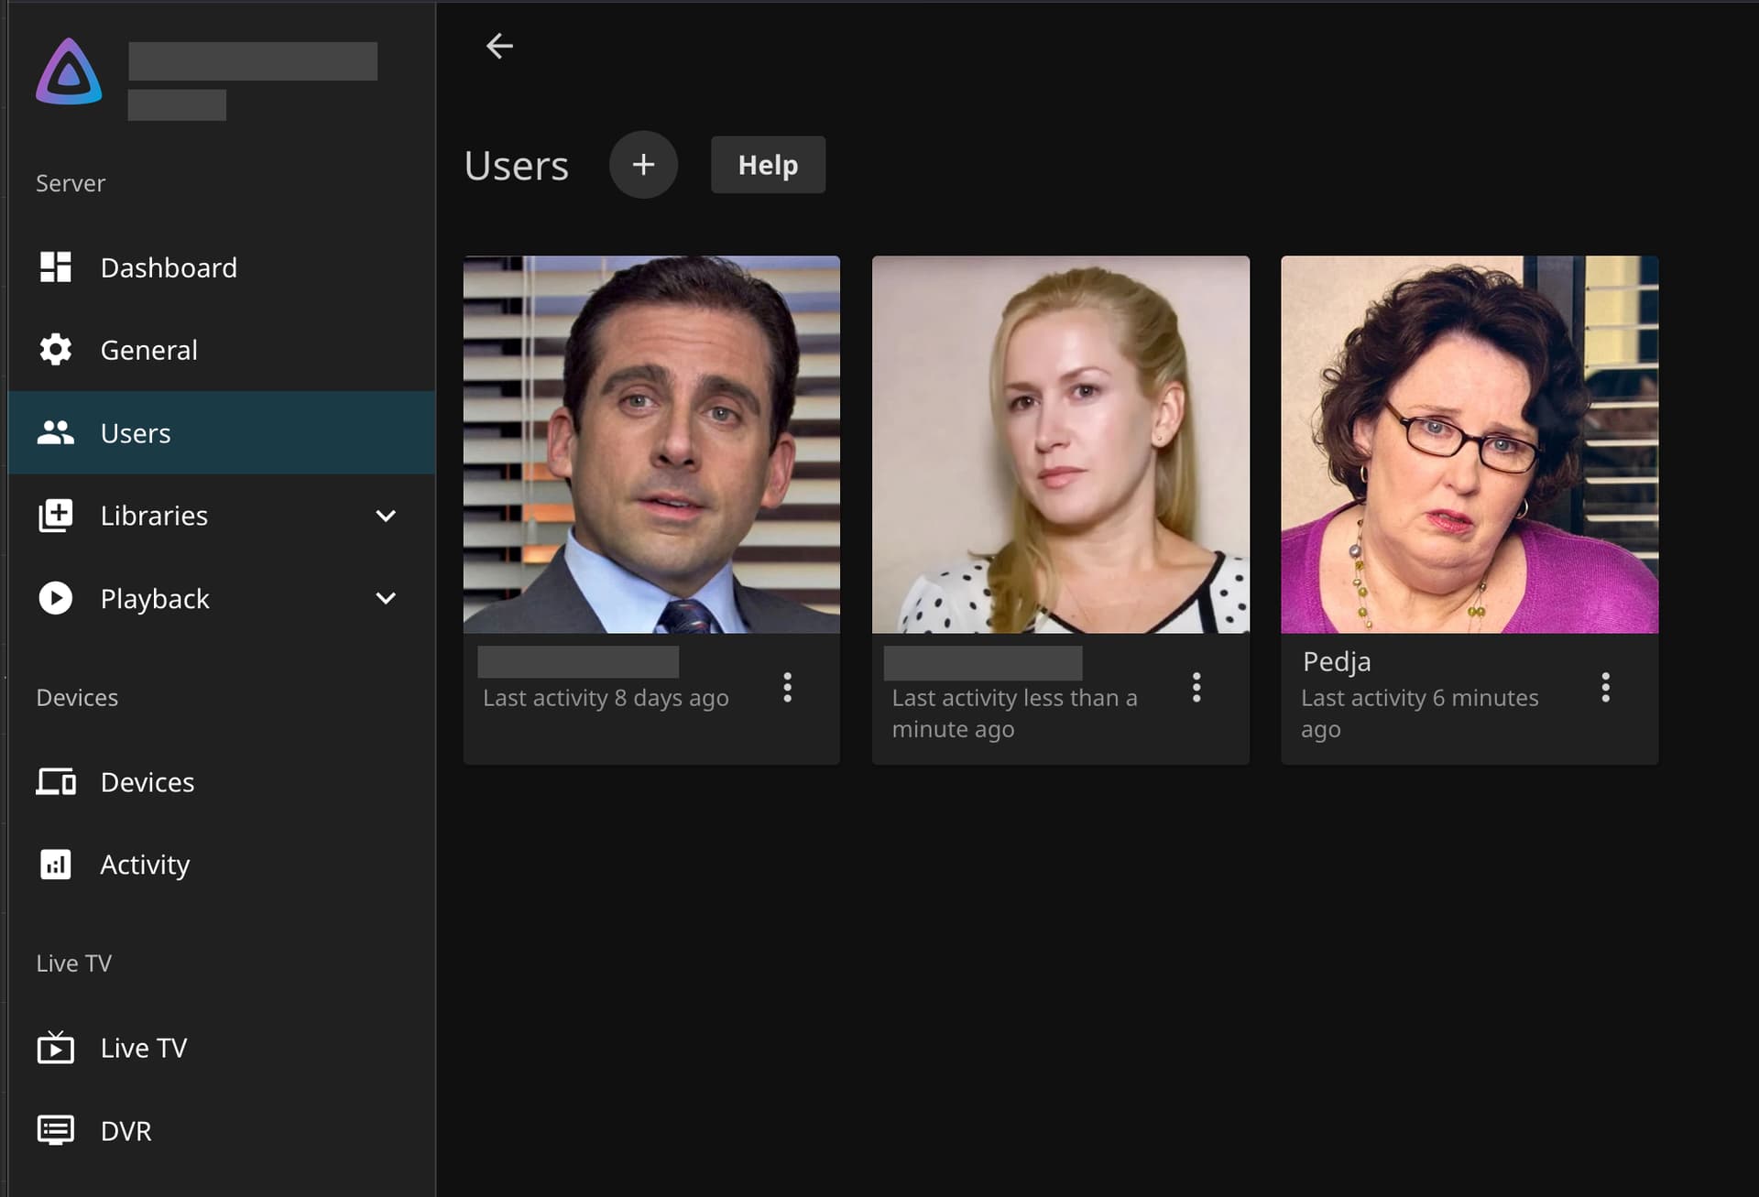Select Users in the sidebar

136,433
